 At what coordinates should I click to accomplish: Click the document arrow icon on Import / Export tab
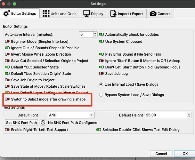tap(113, 13)
